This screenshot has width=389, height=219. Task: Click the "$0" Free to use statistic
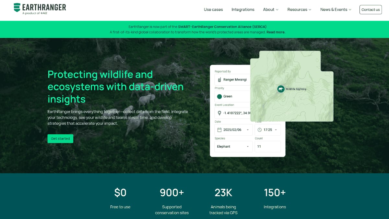tap(120, 199)
